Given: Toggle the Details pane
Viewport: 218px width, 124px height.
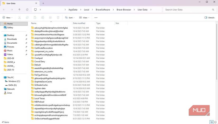Looking at the screenshot, I should (209, 18).
